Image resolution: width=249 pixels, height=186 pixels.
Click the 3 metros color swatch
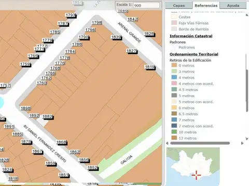pyautogui.click(x=174, y=71)
